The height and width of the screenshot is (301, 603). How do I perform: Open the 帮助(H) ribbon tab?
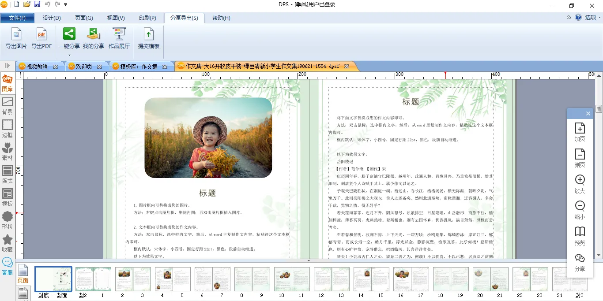221,18
